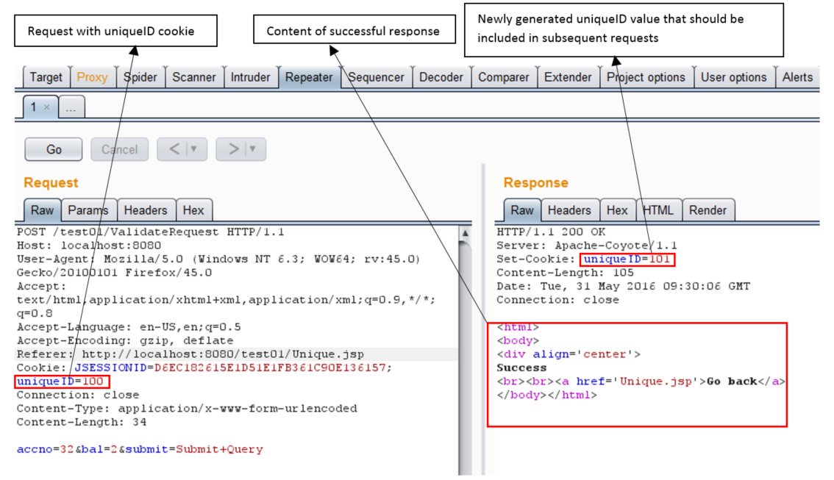Open a new Repeater tab with ellipsis
This screenshot has width=834, height=480.
coord(71,107)
